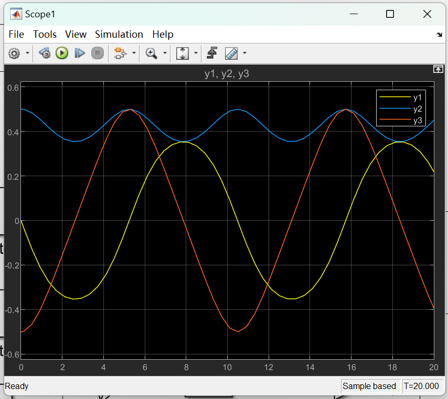Maximize axes with top-right plot icon
This screenshot has width=448, height=399.
click(x=438, y=69)
